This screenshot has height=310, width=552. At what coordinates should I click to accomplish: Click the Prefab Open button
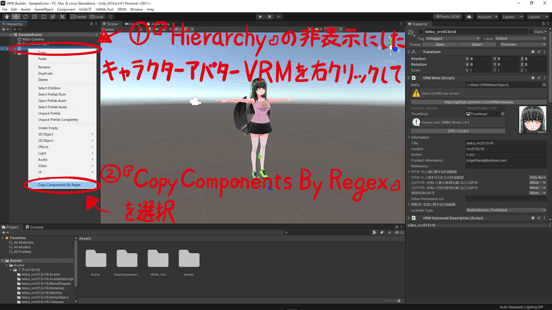440,45
